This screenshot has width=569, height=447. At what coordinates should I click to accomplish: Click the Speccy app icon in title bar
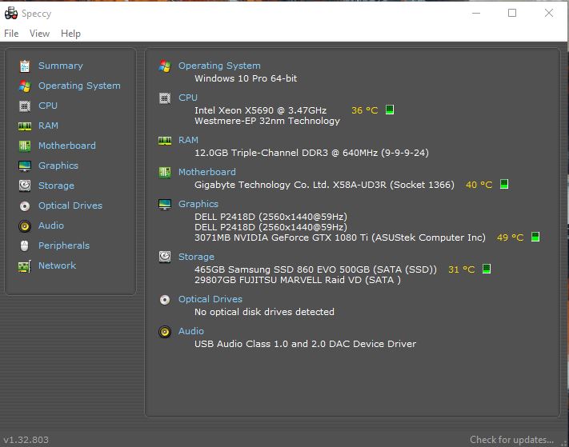click(x=11, y=14)
